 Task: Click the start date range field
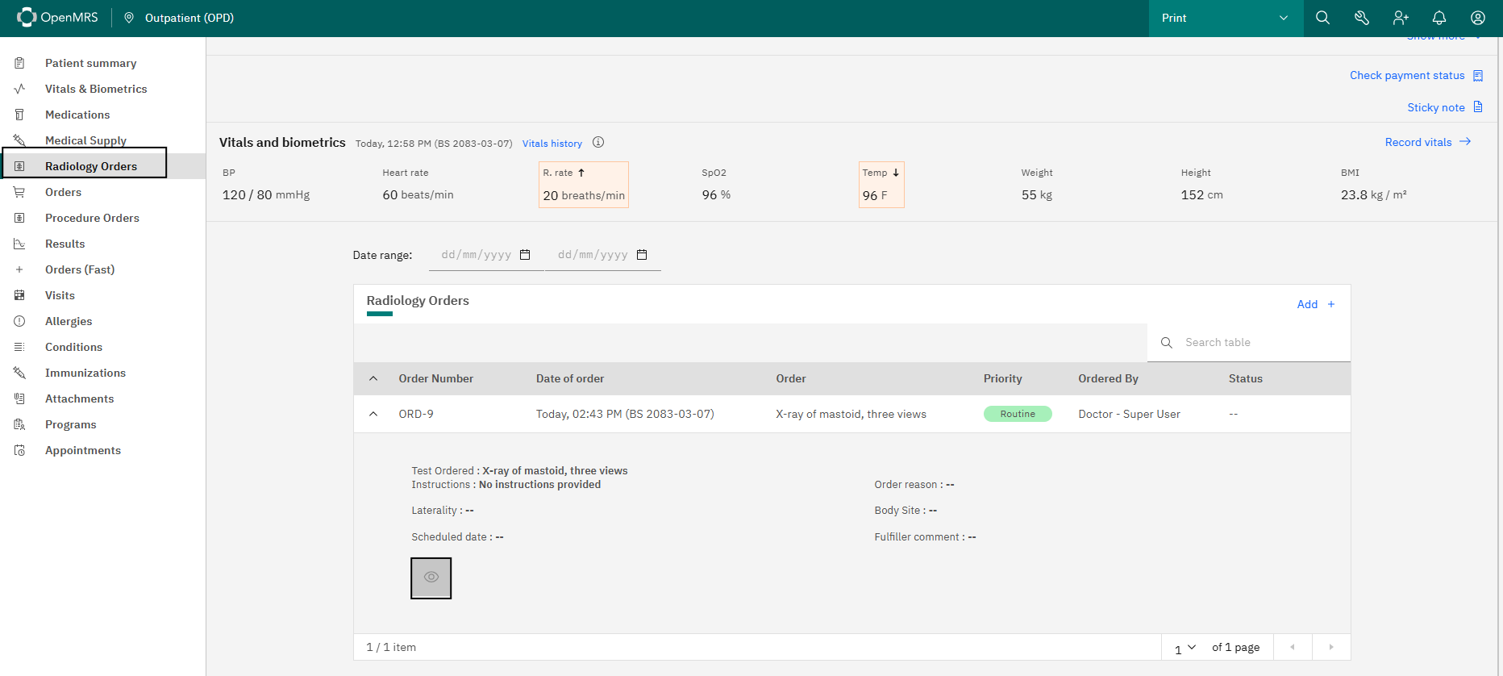486,255
